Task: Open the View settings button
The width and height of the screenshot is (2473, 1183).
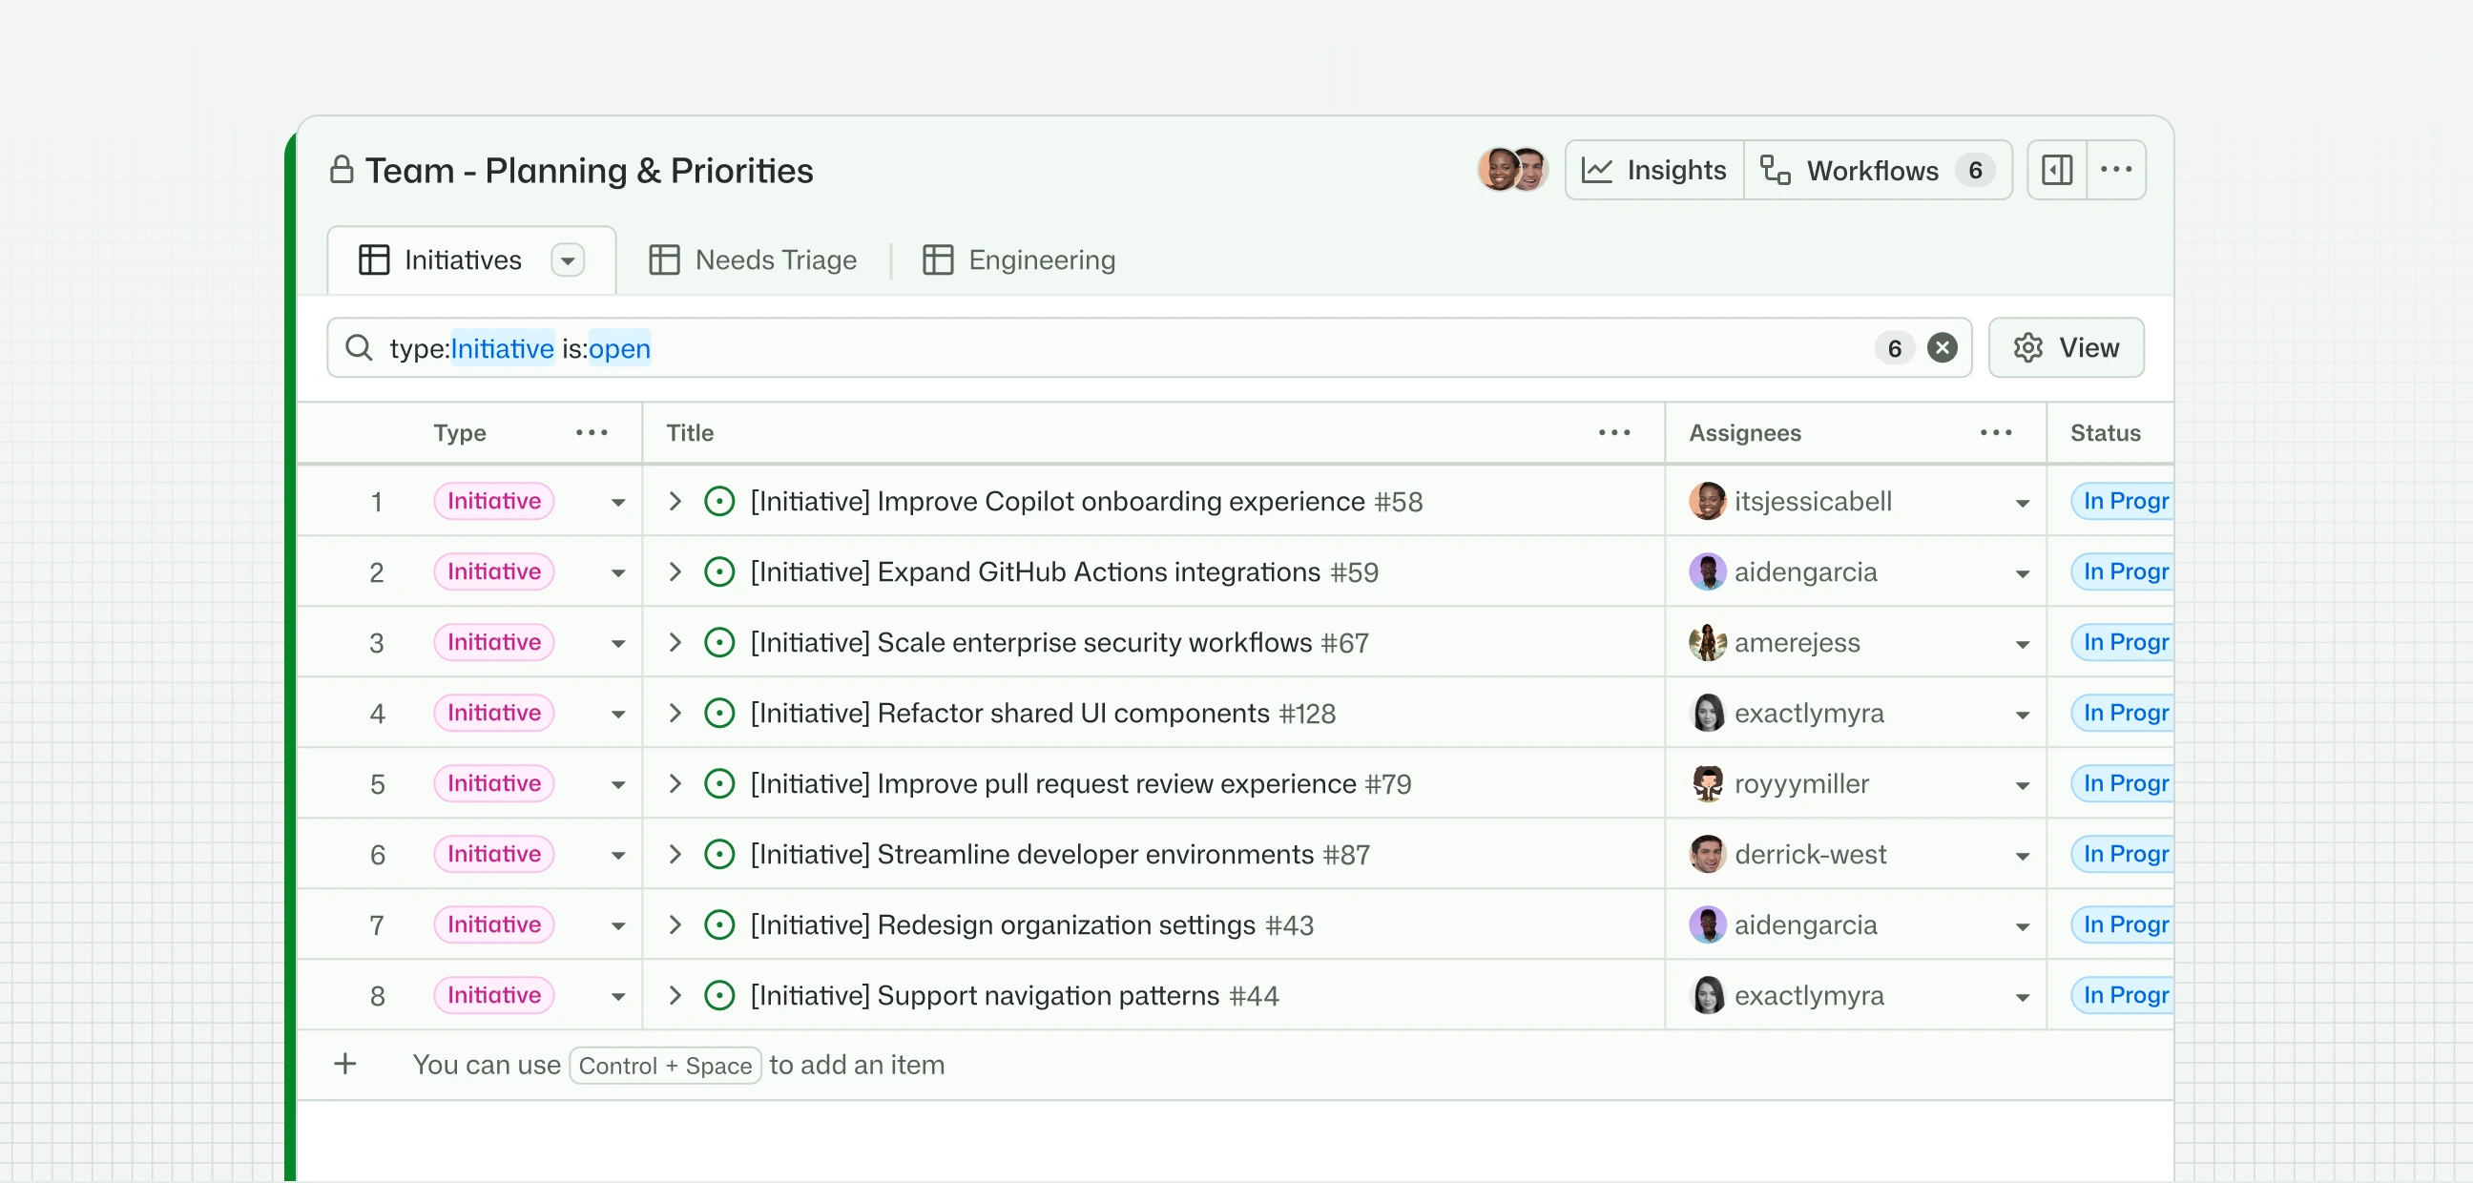Action: point(2066,347)
